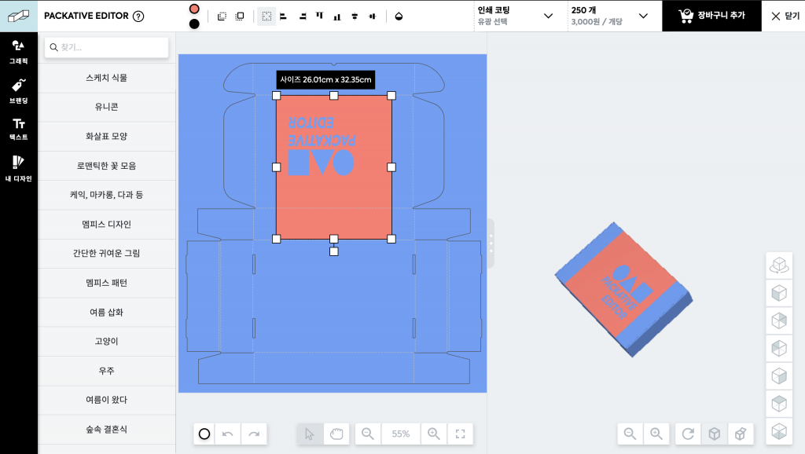Select the 유니콘 graphic category
Image resolution: width=805 pixels, height=454 pixels.
click(x=106, y=107)
